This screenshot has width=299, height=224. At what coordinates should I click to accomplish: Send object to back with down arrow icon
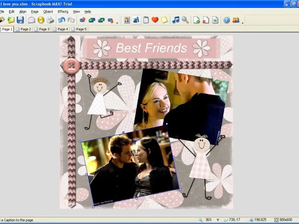point(111,20)
